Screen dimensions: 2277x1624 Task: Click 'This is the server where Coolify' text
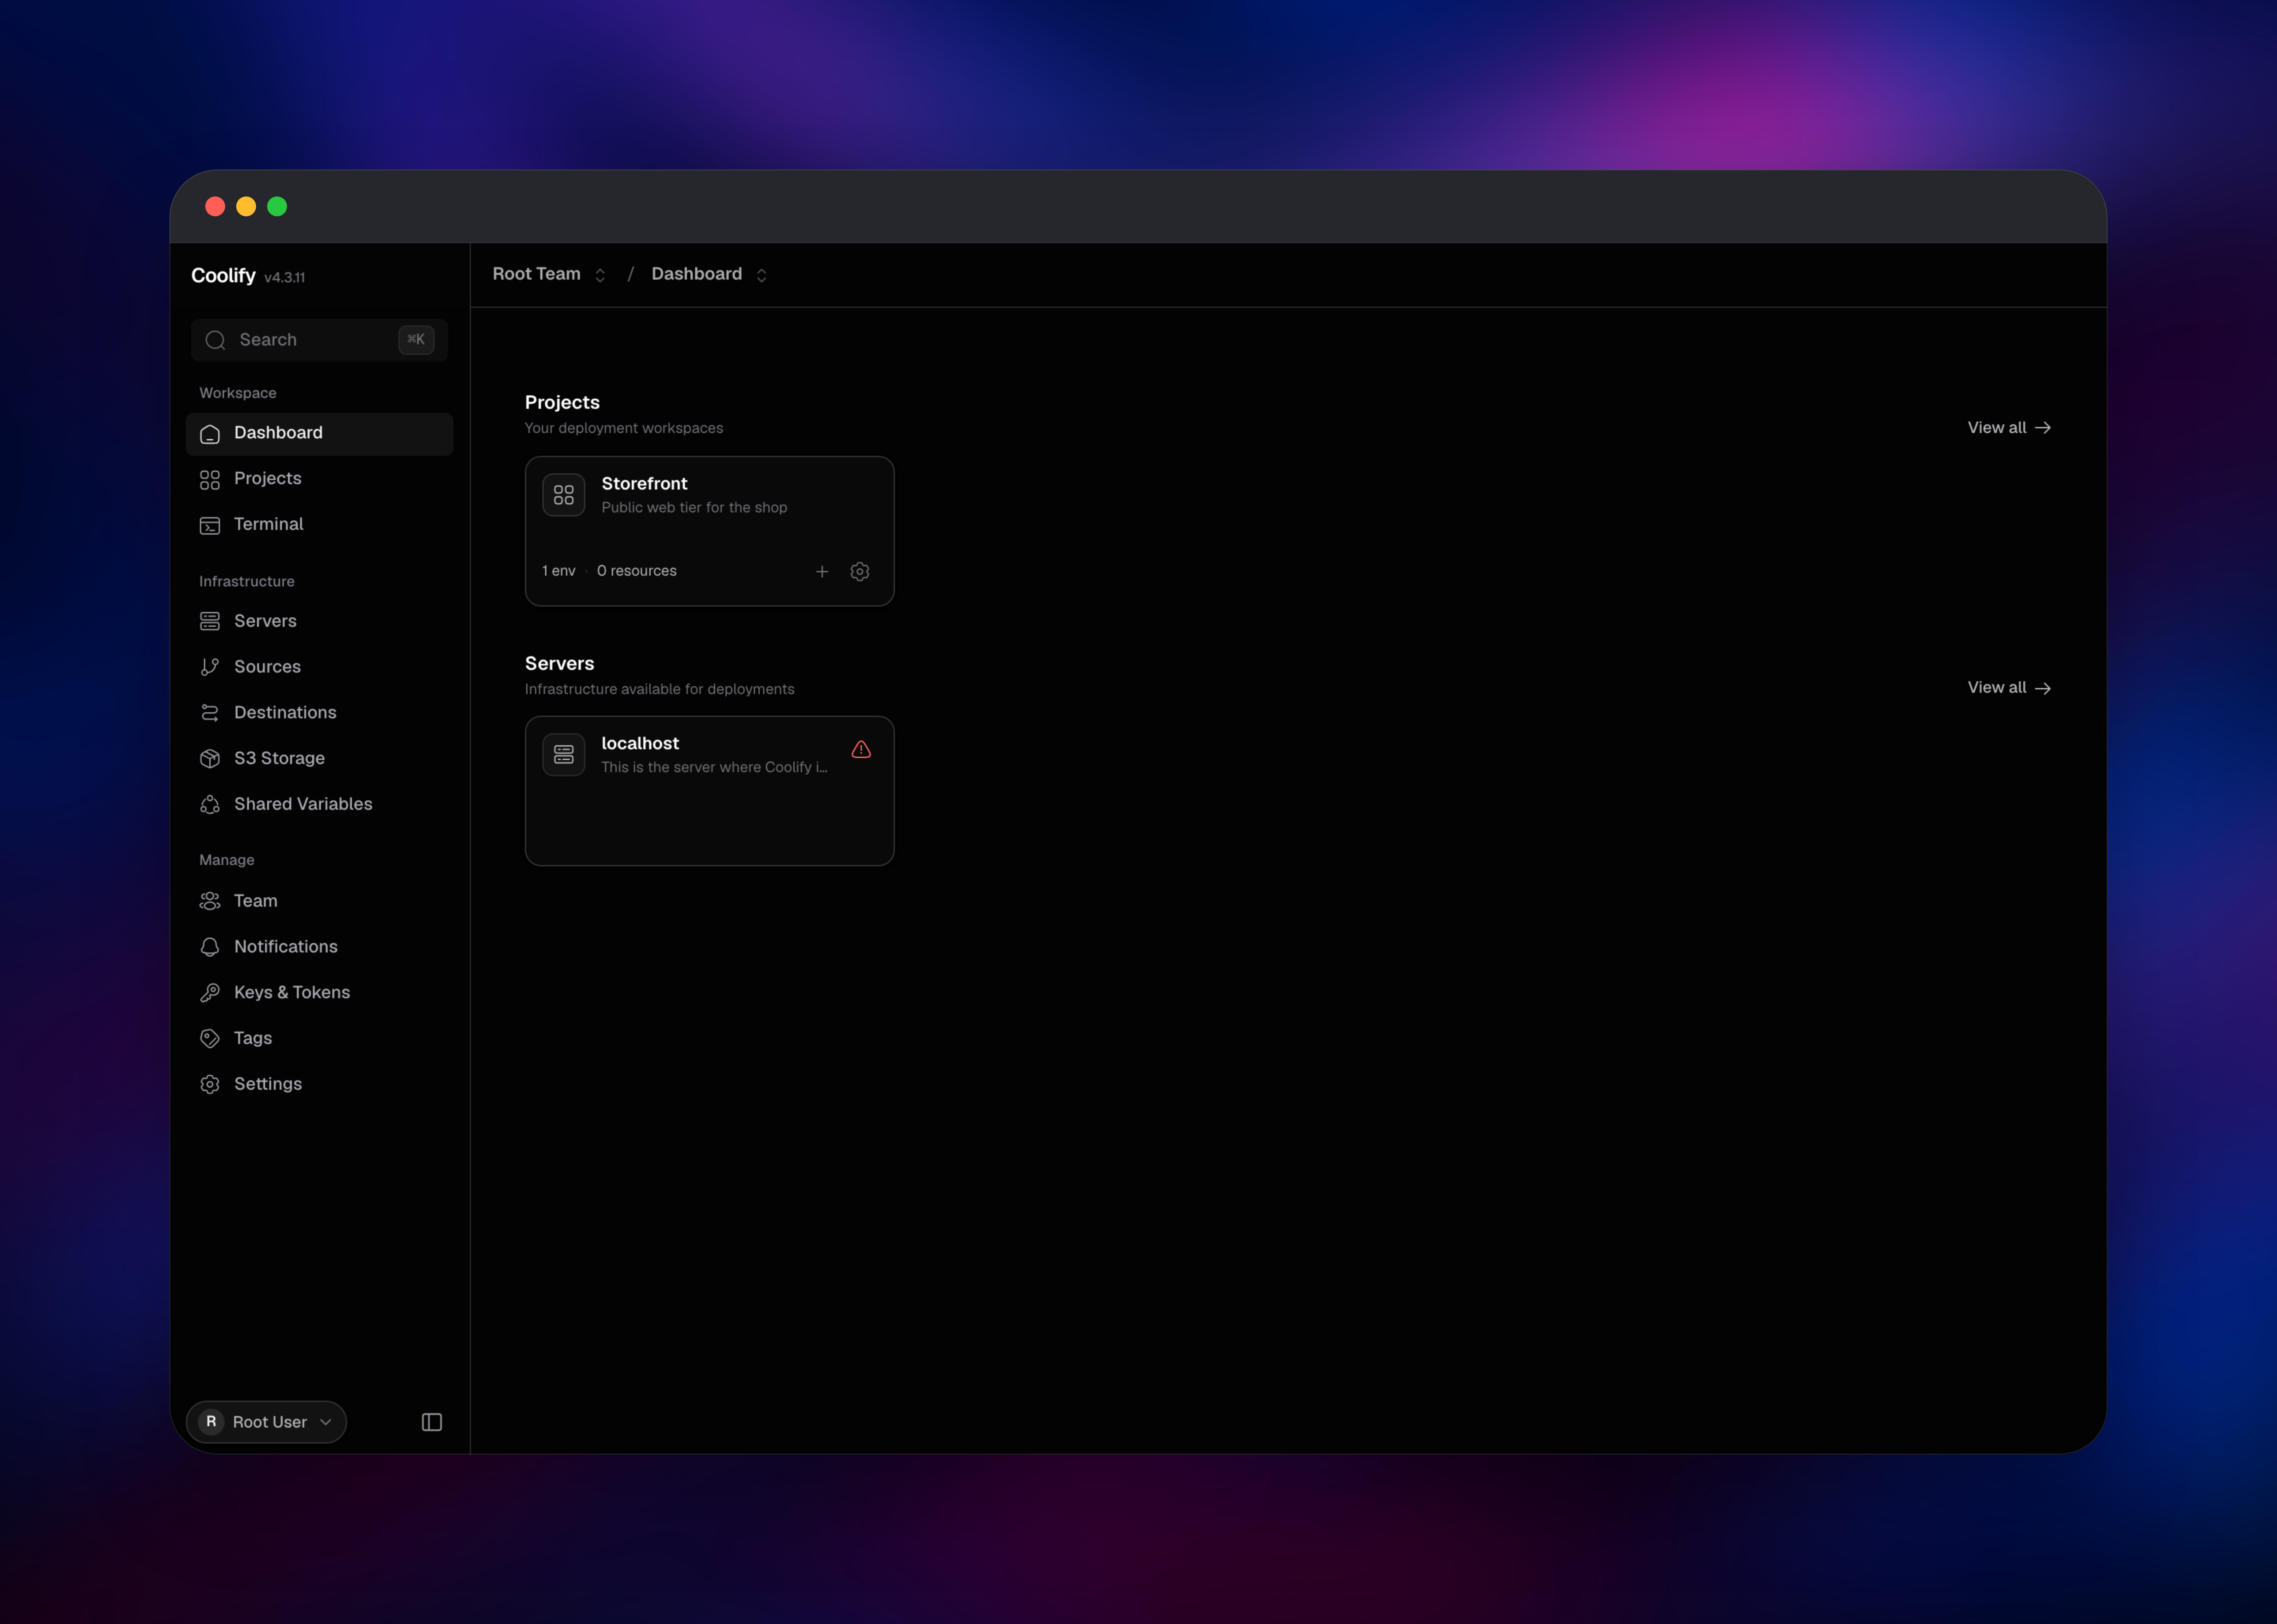[x=714, y=768]
